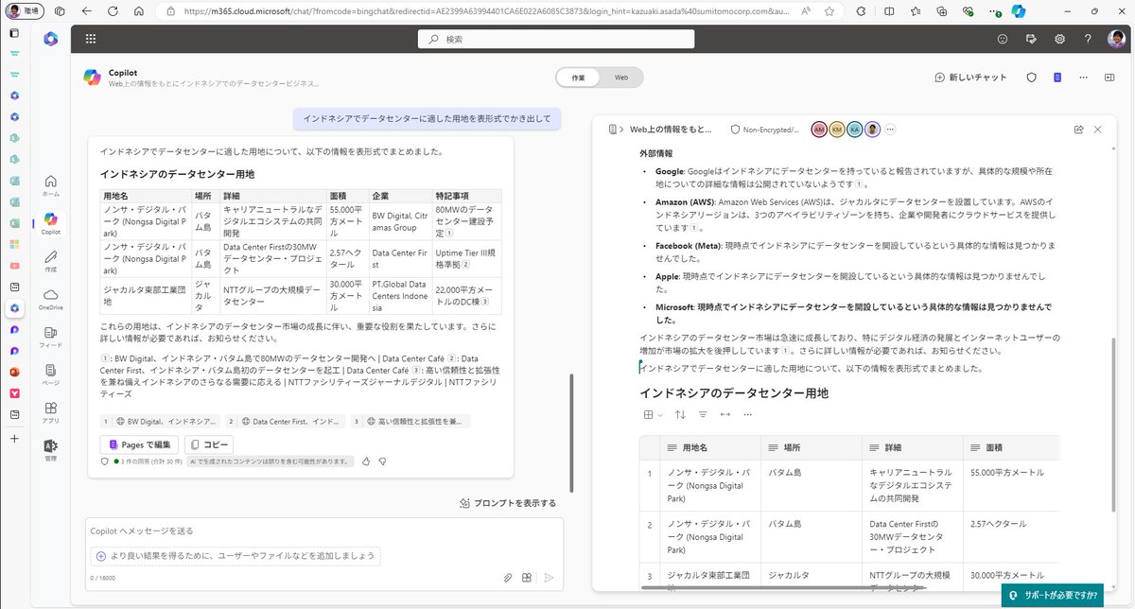The height and width of the screenshot is (609, 1135).
Task: Click the browser refresh button
Action: click(113, 11)
